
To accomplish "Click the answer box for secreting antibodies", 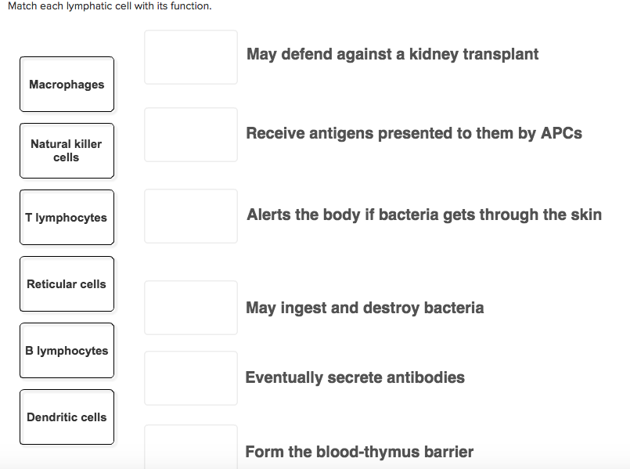I will pos(190,377).
